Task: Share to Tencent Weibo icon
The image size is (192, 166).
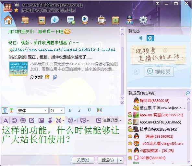Action: pos(55,77)
